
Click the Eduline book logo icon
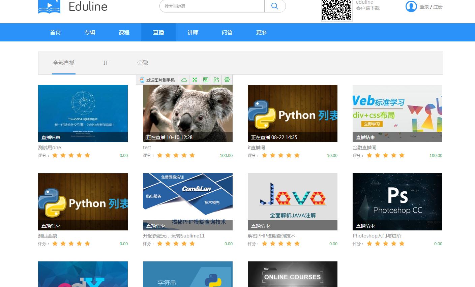tap(49, 7)
